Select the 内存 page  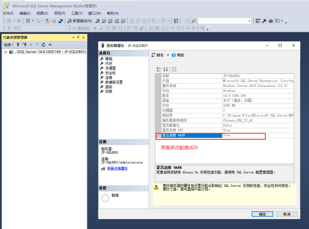click(109, 64)
